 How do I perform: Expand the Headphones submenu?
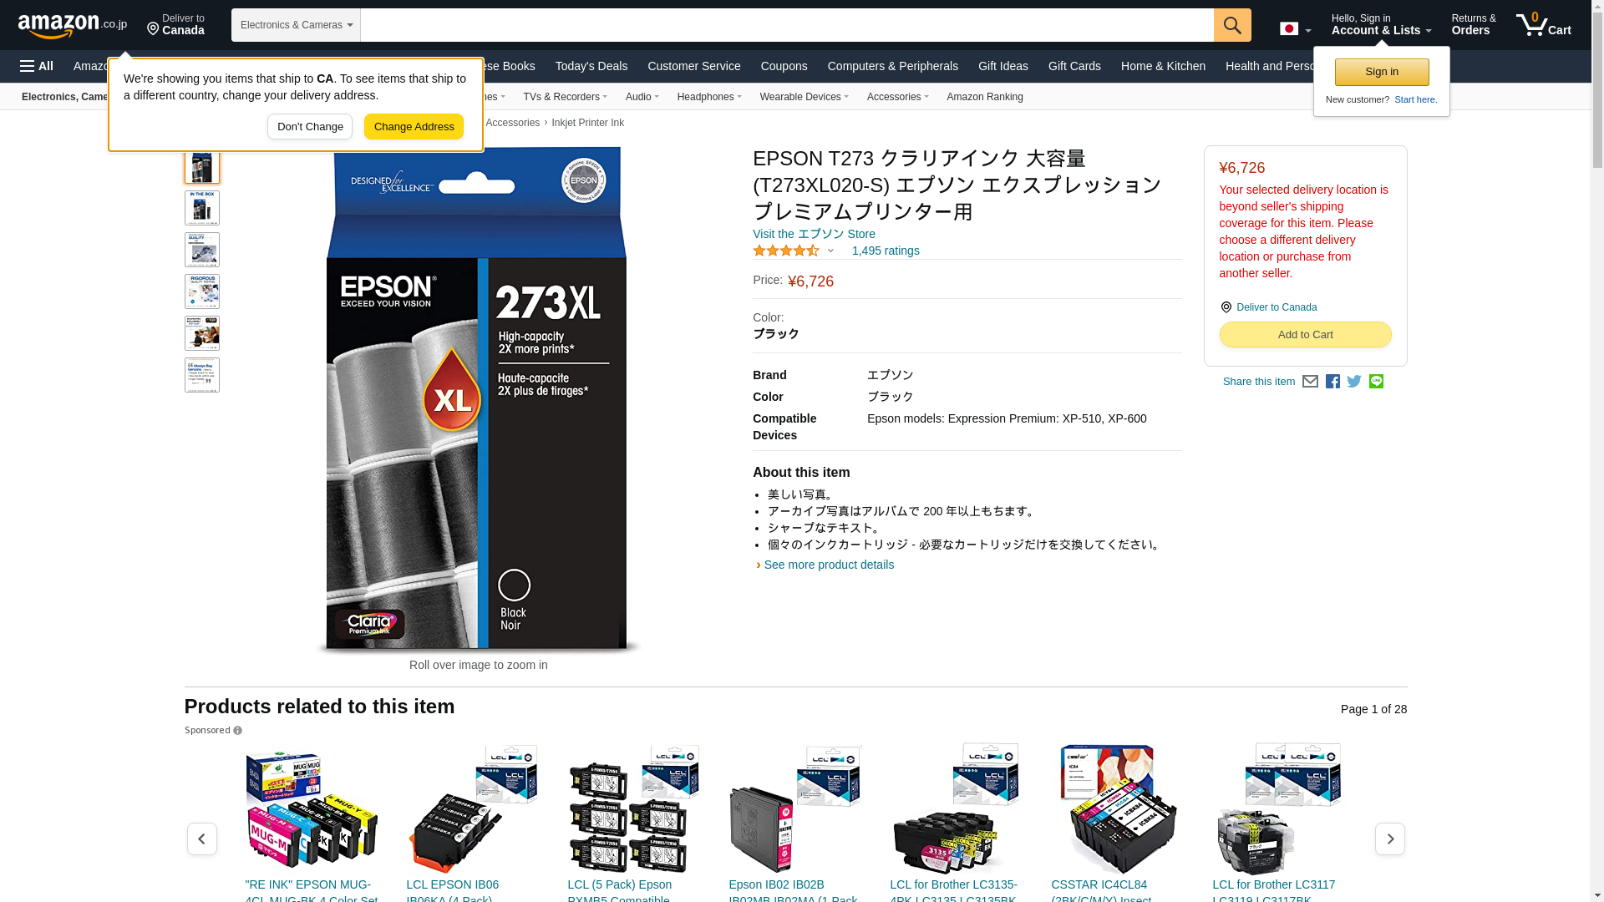click(709, 97)
